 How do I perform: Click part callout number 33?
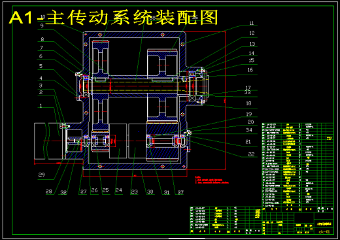click(x=247, y=92)
